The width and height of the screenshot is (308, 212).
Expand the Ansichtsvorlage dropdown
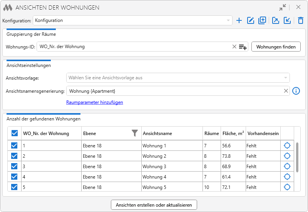(x=178, y=78)
